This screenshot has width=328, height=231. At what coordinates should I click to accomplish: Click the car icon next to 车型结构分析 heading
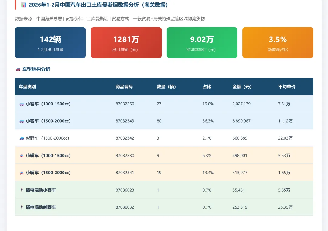(17, 69)
